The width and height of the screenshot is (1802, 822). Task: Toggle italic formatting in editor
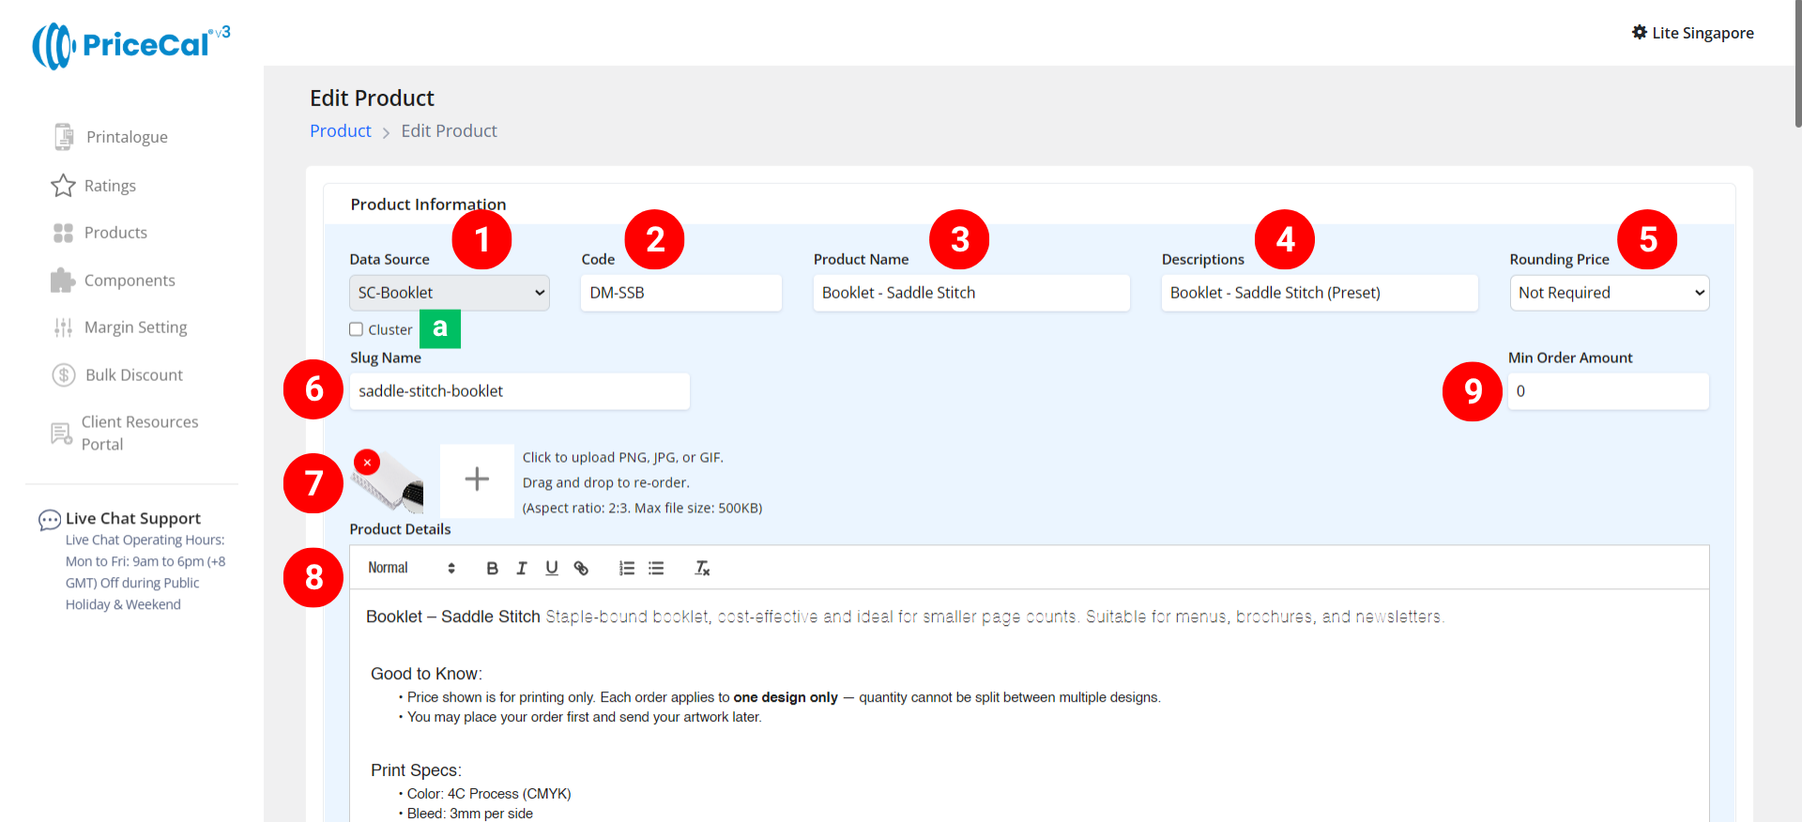coord(522,569)
